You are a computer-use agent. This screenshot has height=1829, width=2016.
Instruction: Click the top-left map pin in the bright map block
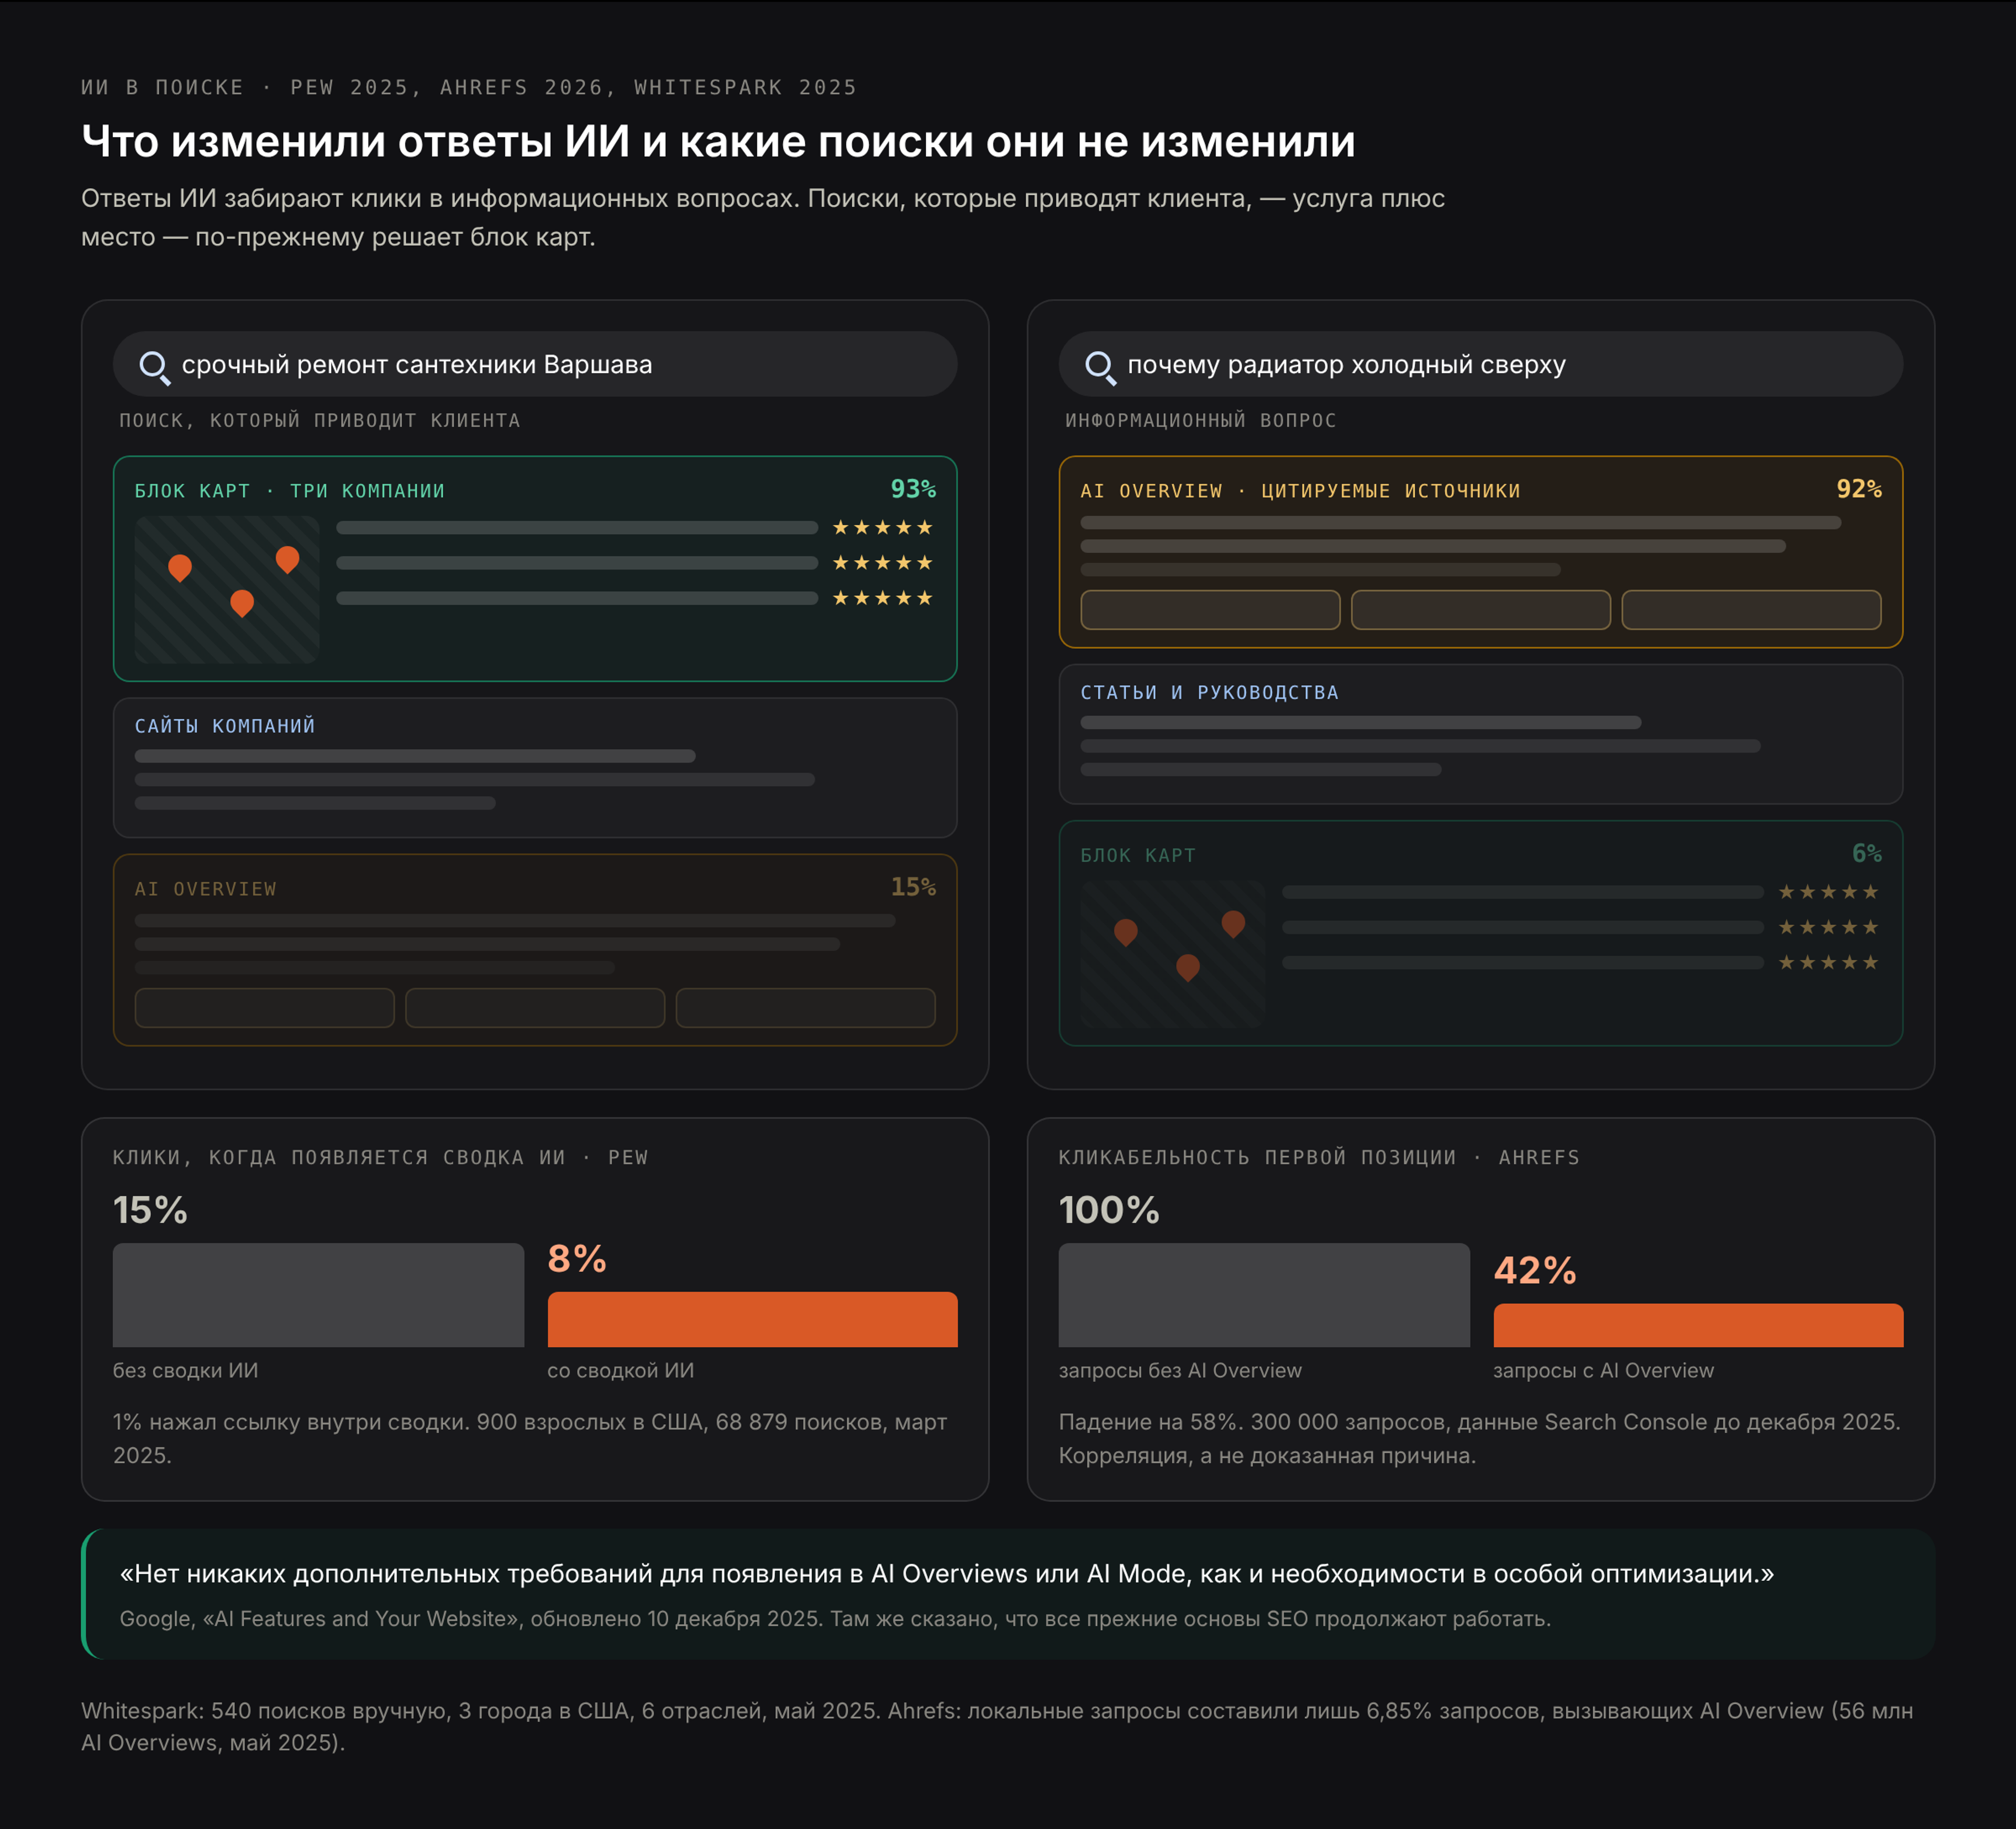180,568
